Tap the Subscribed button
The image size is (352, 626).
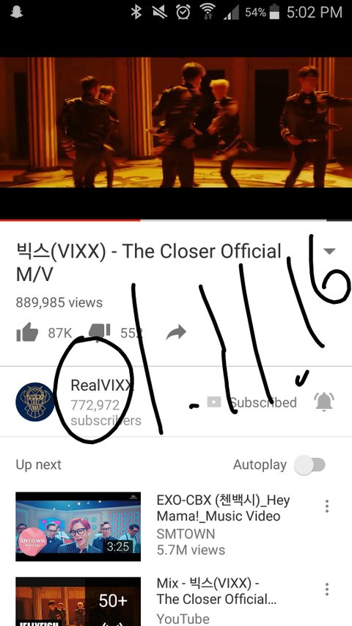[x=252, y=402]
